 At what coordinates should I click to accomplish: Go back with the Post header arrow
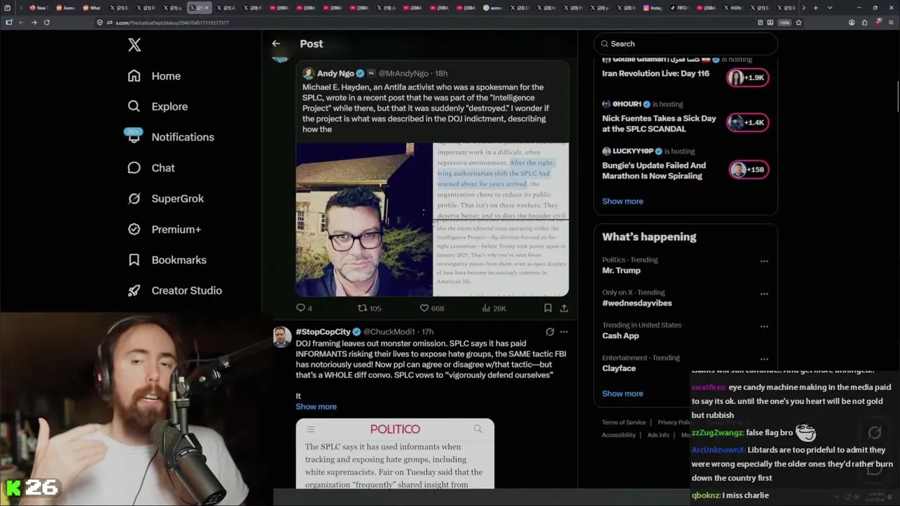click(x=276, y=44)
